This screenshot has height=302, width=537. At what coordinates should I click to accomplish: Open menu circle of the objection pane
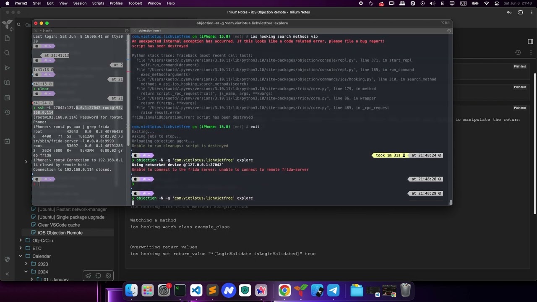click(449, 31)
